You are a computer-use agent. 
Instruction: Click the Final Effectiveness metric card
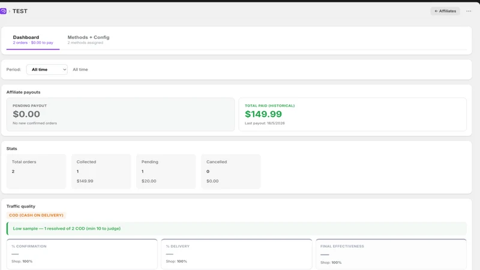tap(391, 254)
